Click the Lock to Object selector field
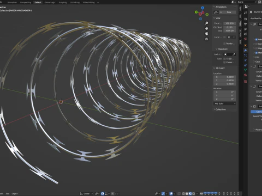This screenshot has height=196, width=262. pyautogui.click(x=230, y=54)
